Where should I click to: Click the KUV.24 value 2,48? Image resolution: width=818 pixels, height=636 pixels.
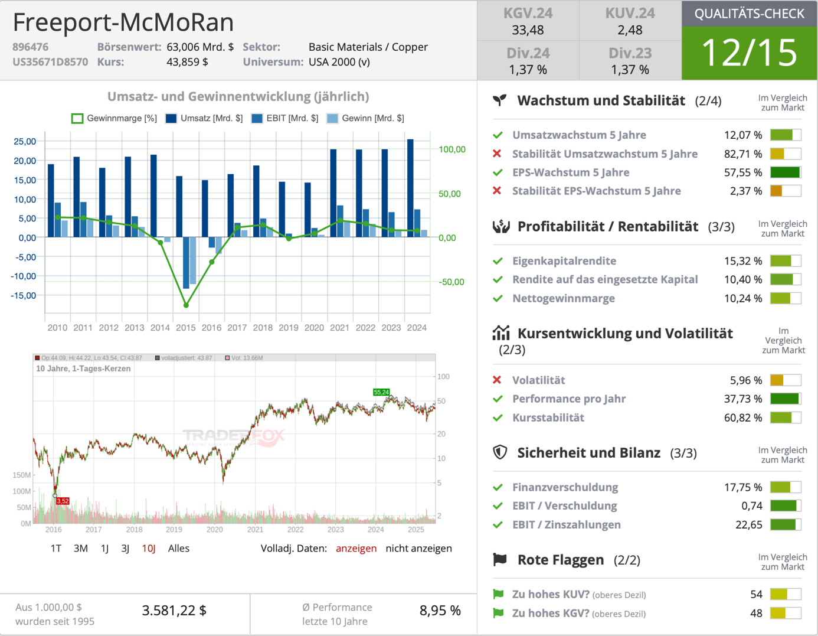tap(630, 30)
